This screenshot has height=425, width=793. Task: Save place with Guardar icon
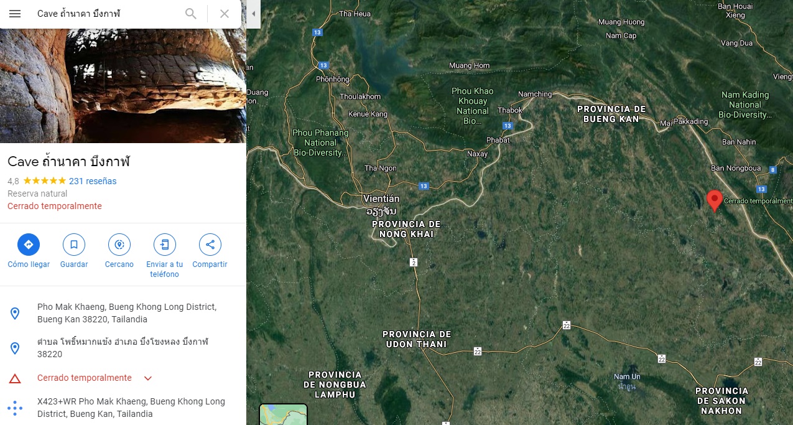coord(74,245)
